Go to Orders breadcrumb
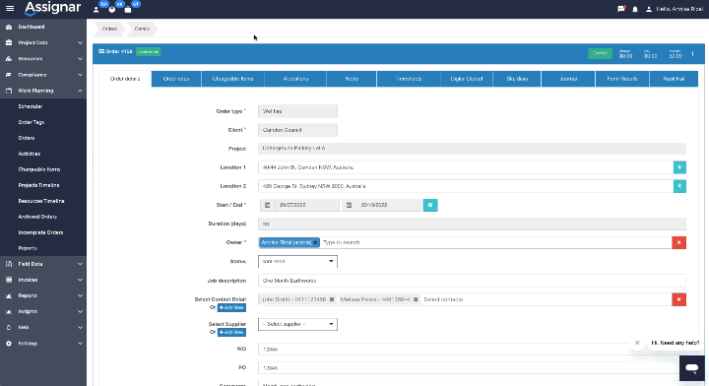 tap(109, 29)
